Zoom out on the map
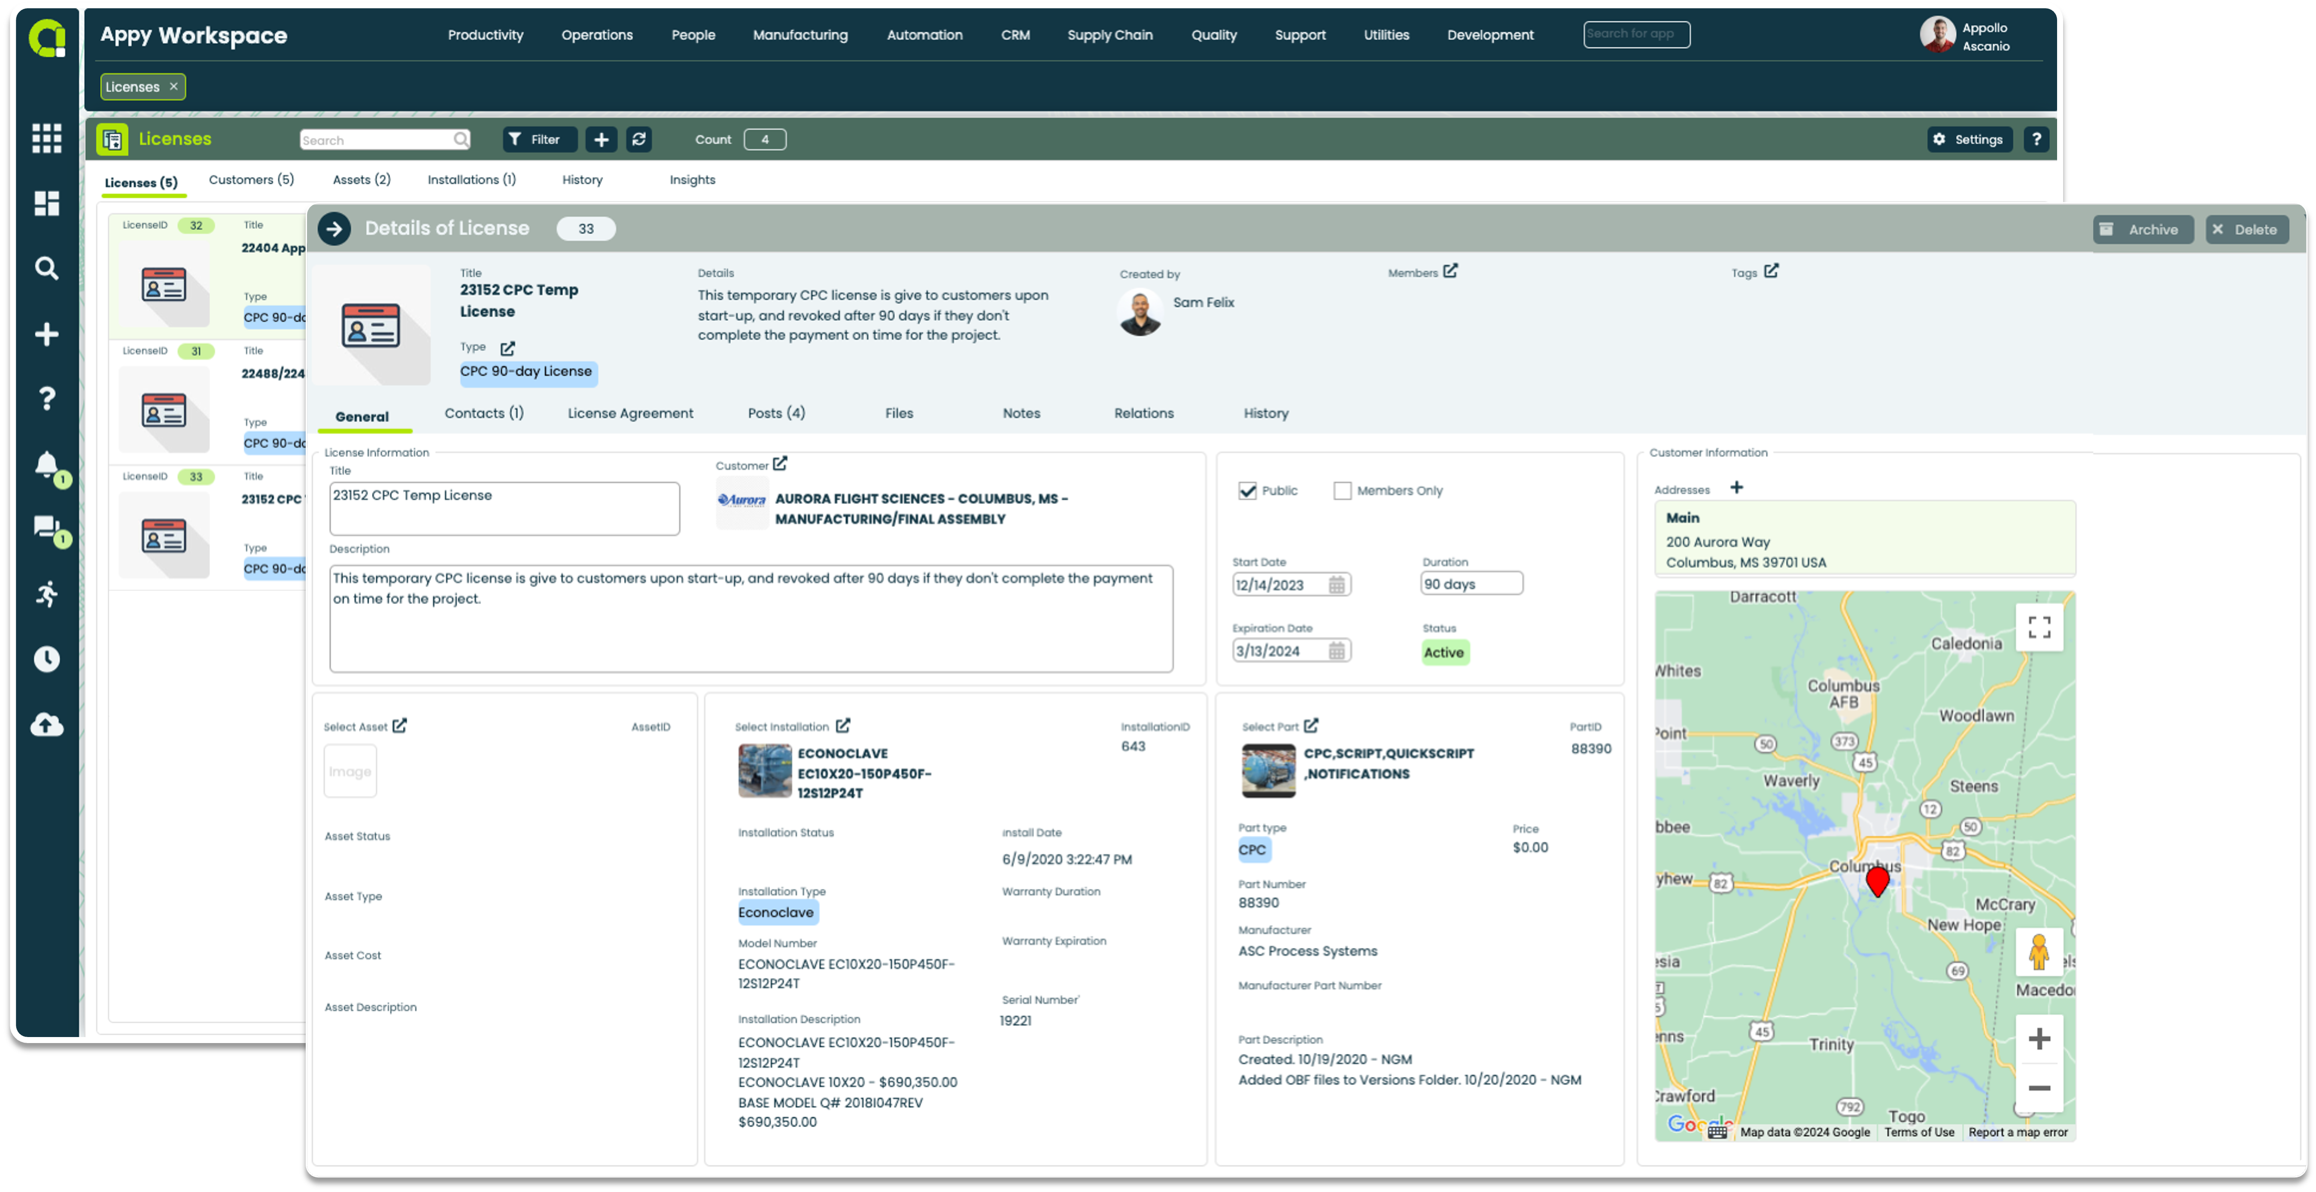2316x1192 pixels. pos(2039,1088)
